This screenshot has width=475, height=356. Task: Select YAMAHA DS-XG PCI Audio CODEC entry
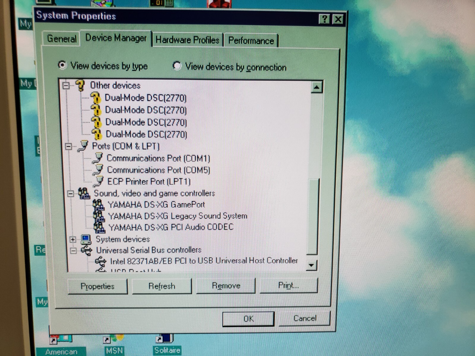point(171,227)
